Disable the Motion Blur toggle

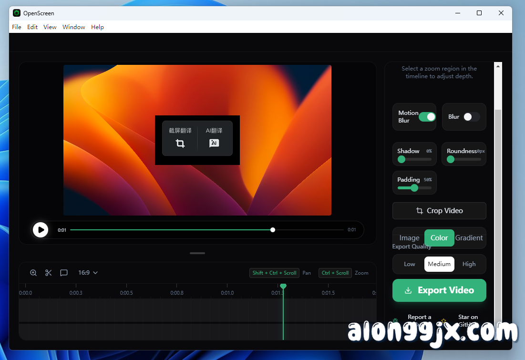point(426,116)
